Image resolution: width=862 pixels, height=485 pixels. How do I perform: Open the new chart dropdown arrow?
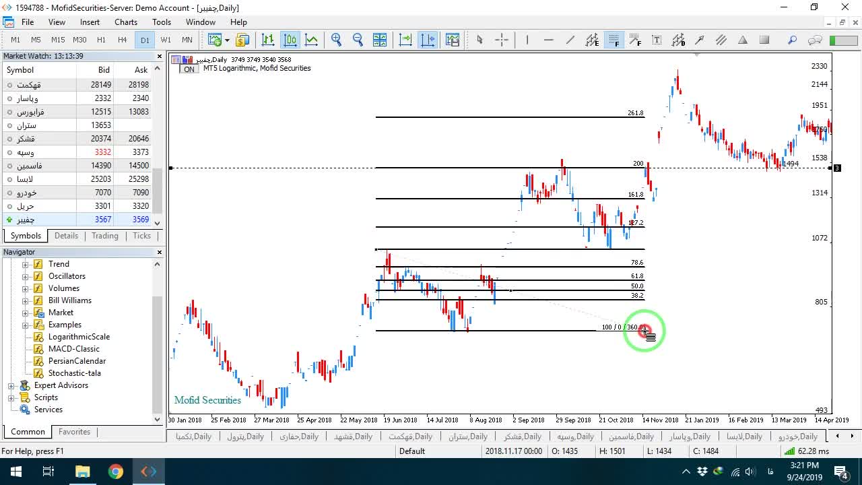pyautogui.click(x=227, y=40)
